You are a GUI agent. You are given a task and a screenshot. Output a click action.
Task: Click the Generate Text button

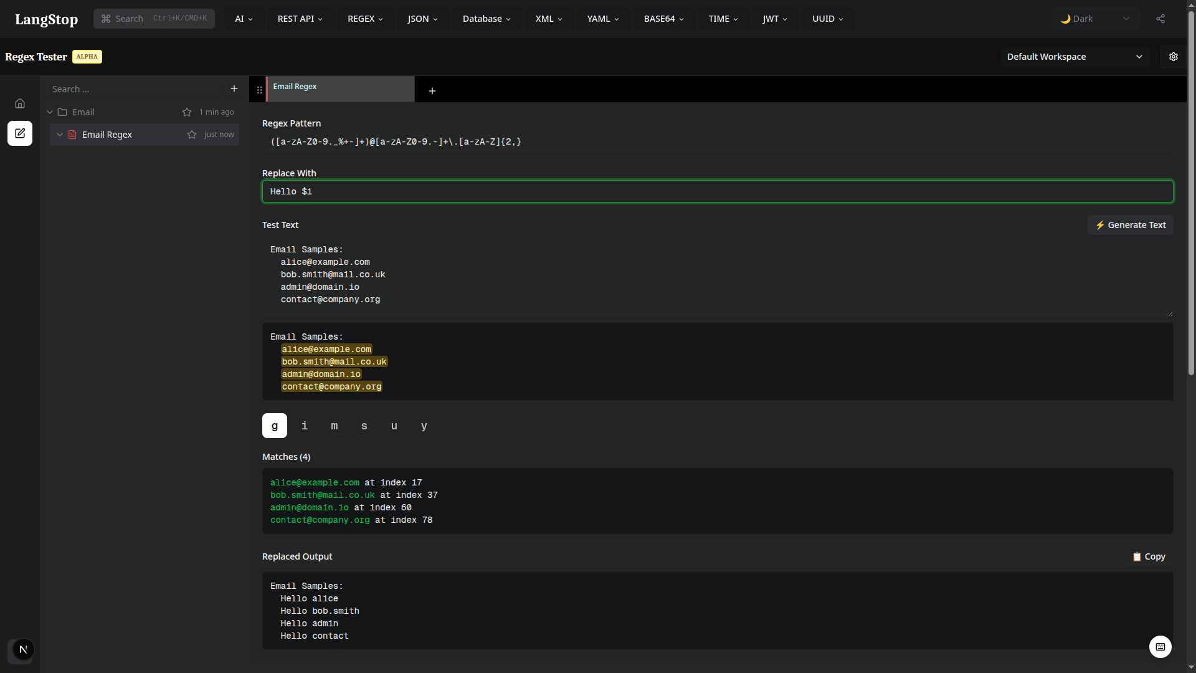pyautogui.click(x=1131, y=225)
